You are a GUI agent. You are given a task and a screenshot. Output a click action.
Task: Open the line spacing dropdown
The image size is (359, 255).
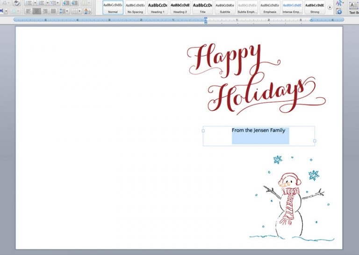(x=64, y=11)
